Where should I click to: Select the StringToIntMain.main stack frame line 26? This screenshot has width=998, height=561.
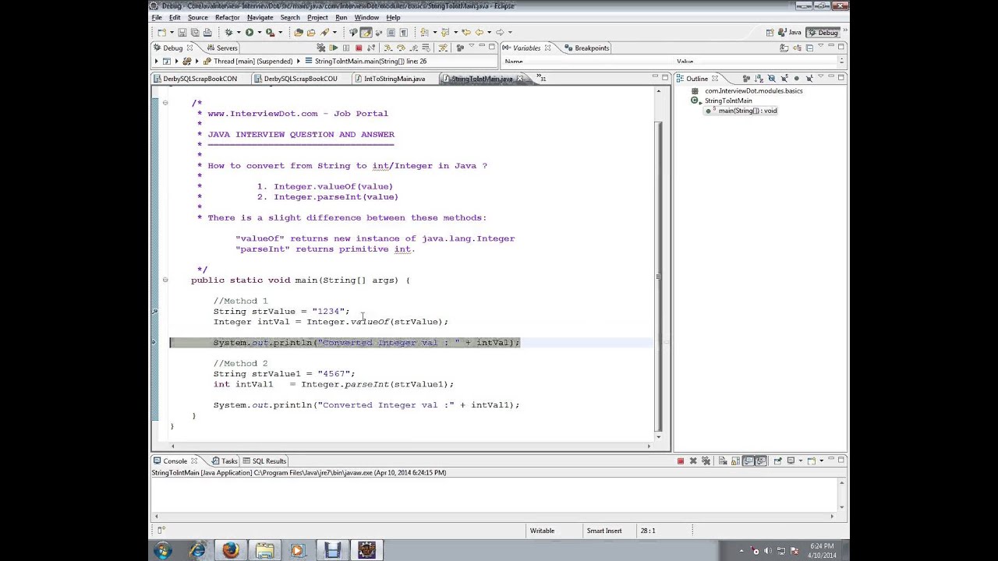click(366, 61)
